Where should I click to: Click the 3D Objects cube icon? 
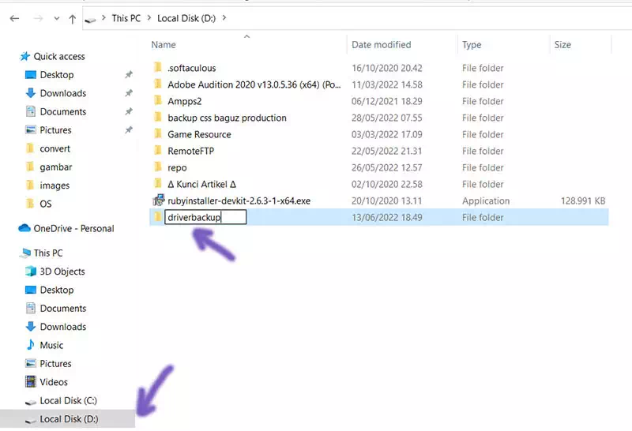(x=31, y=271)
